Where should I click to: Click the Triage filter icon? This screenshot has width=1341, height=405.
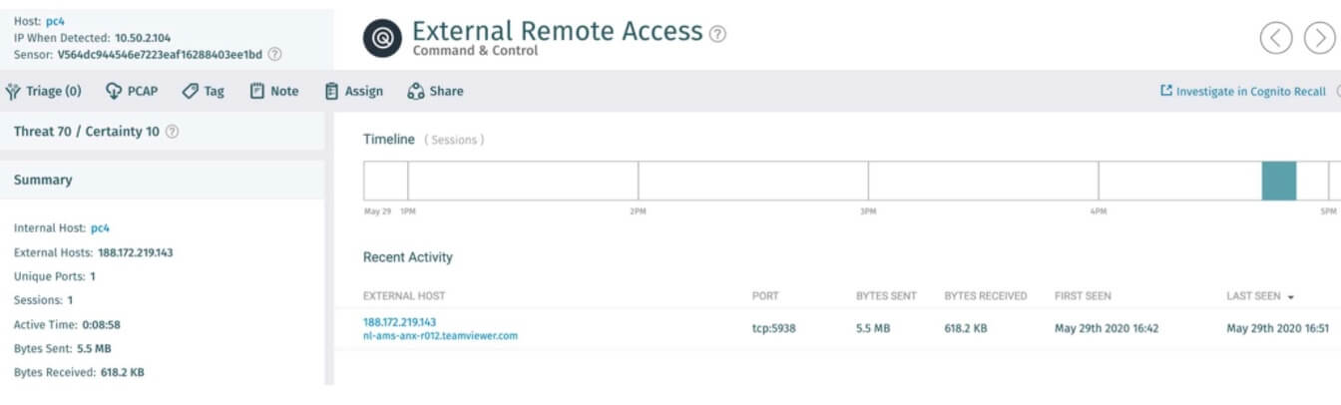pyautogui.click(x=13, y=92)
